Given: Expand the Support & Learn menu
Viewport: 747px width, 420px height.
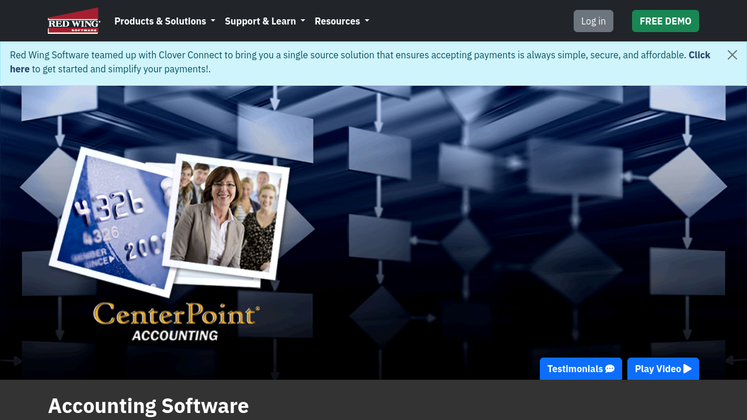Looking at the screenshot, I should pyautogui.click(x=265, y=21).
